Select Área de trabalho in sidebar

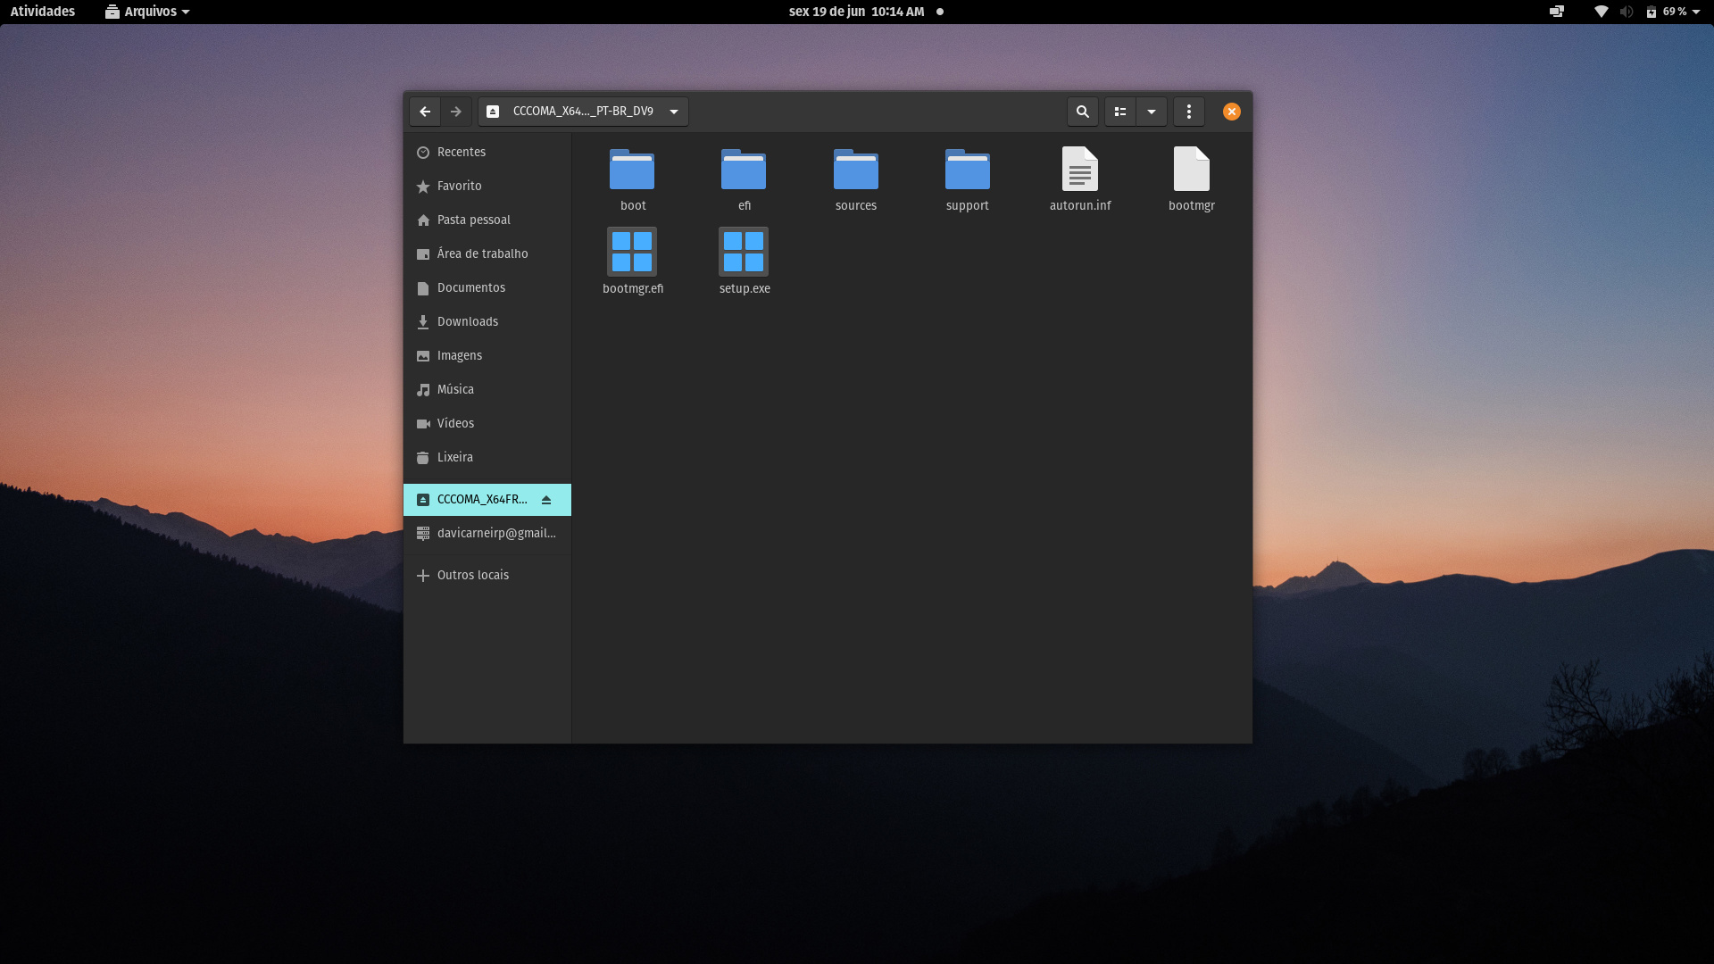[483, 253]
